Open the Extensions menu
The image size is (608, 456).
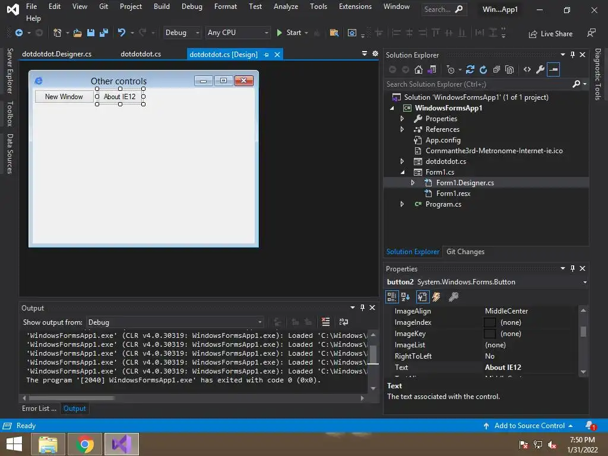point(355,6)
